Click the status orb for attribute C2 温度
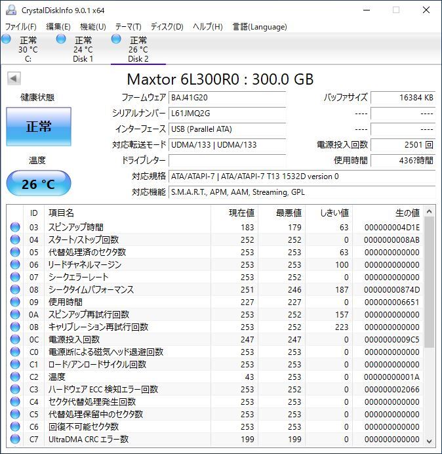Screen dimensions: 442x454 point(15,377)
